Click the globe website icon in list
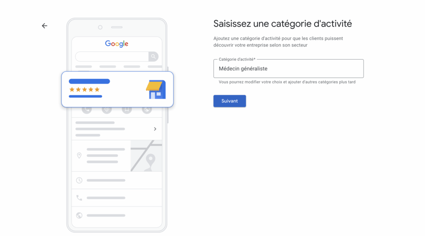This screenshot has width=425, height=236. pos(79,215)
